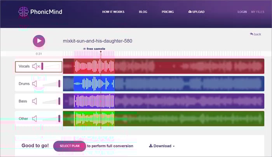Go to the BLOG page
Screen dimensions: 272x157
point(143,12)
